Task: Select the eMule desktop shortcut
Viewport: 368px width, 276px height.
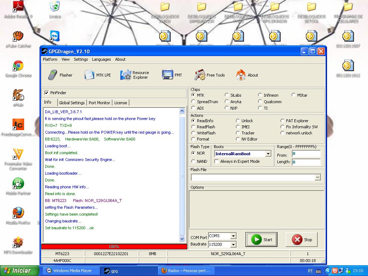Action: click(18, 98)
